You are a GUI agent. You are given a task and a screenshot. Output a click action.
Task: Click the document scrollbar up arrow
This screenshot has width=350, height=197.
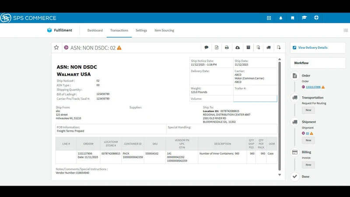click(280, 60)
